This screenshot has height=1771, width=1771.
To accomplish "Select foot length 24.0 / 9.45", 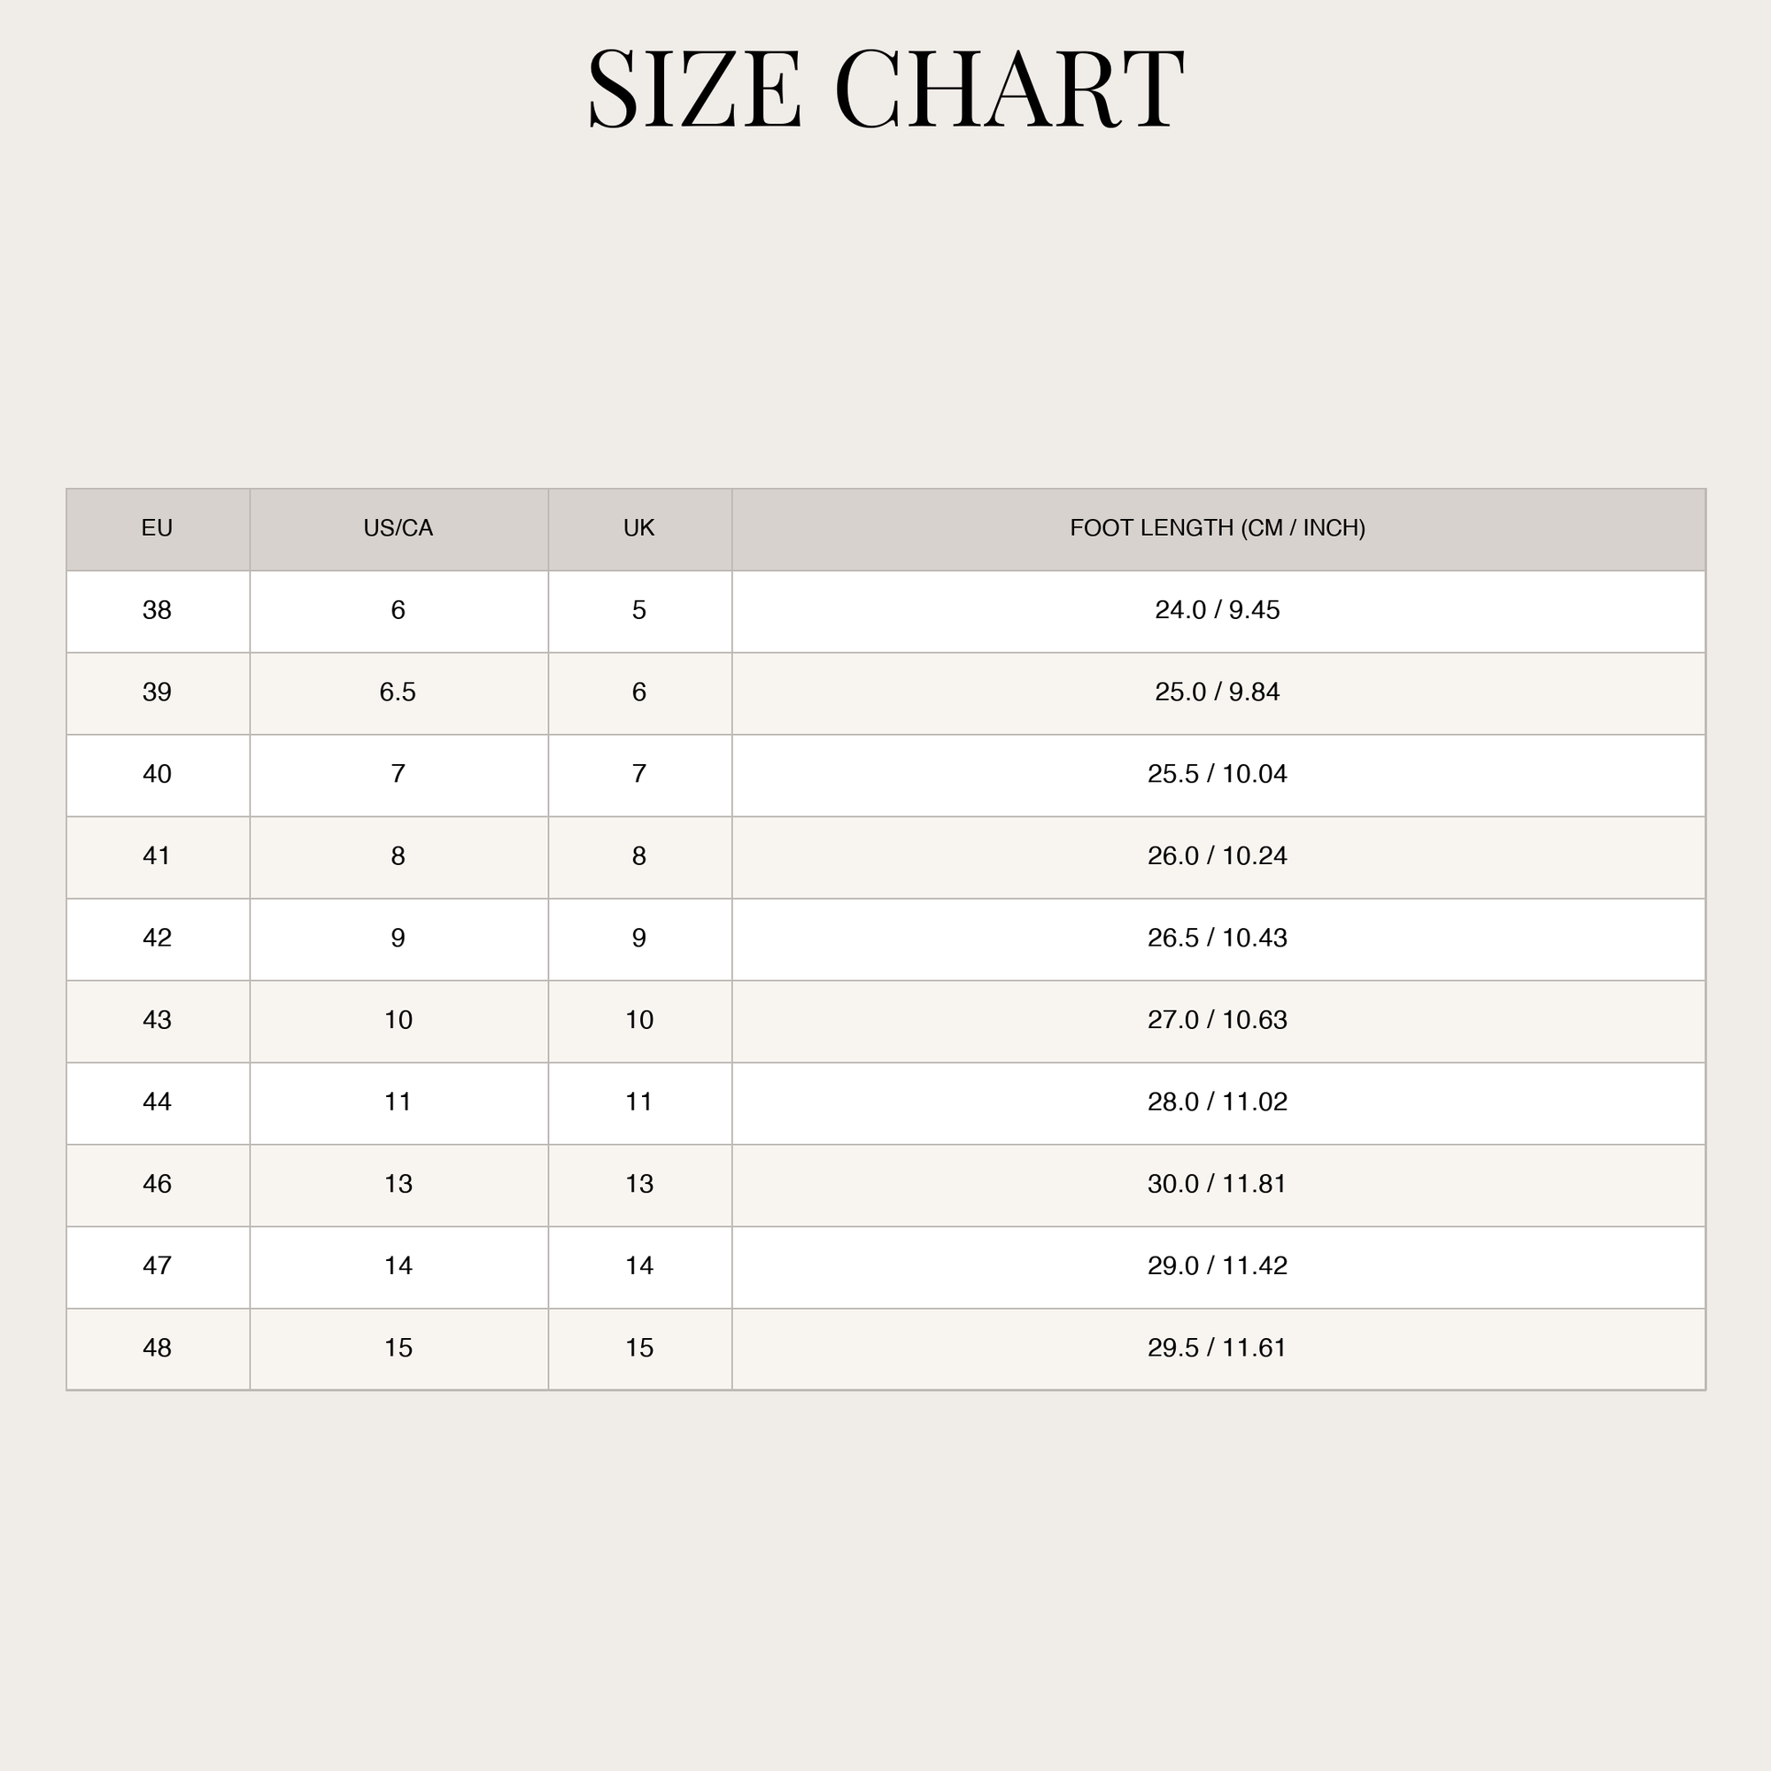I will (1218, 611).
